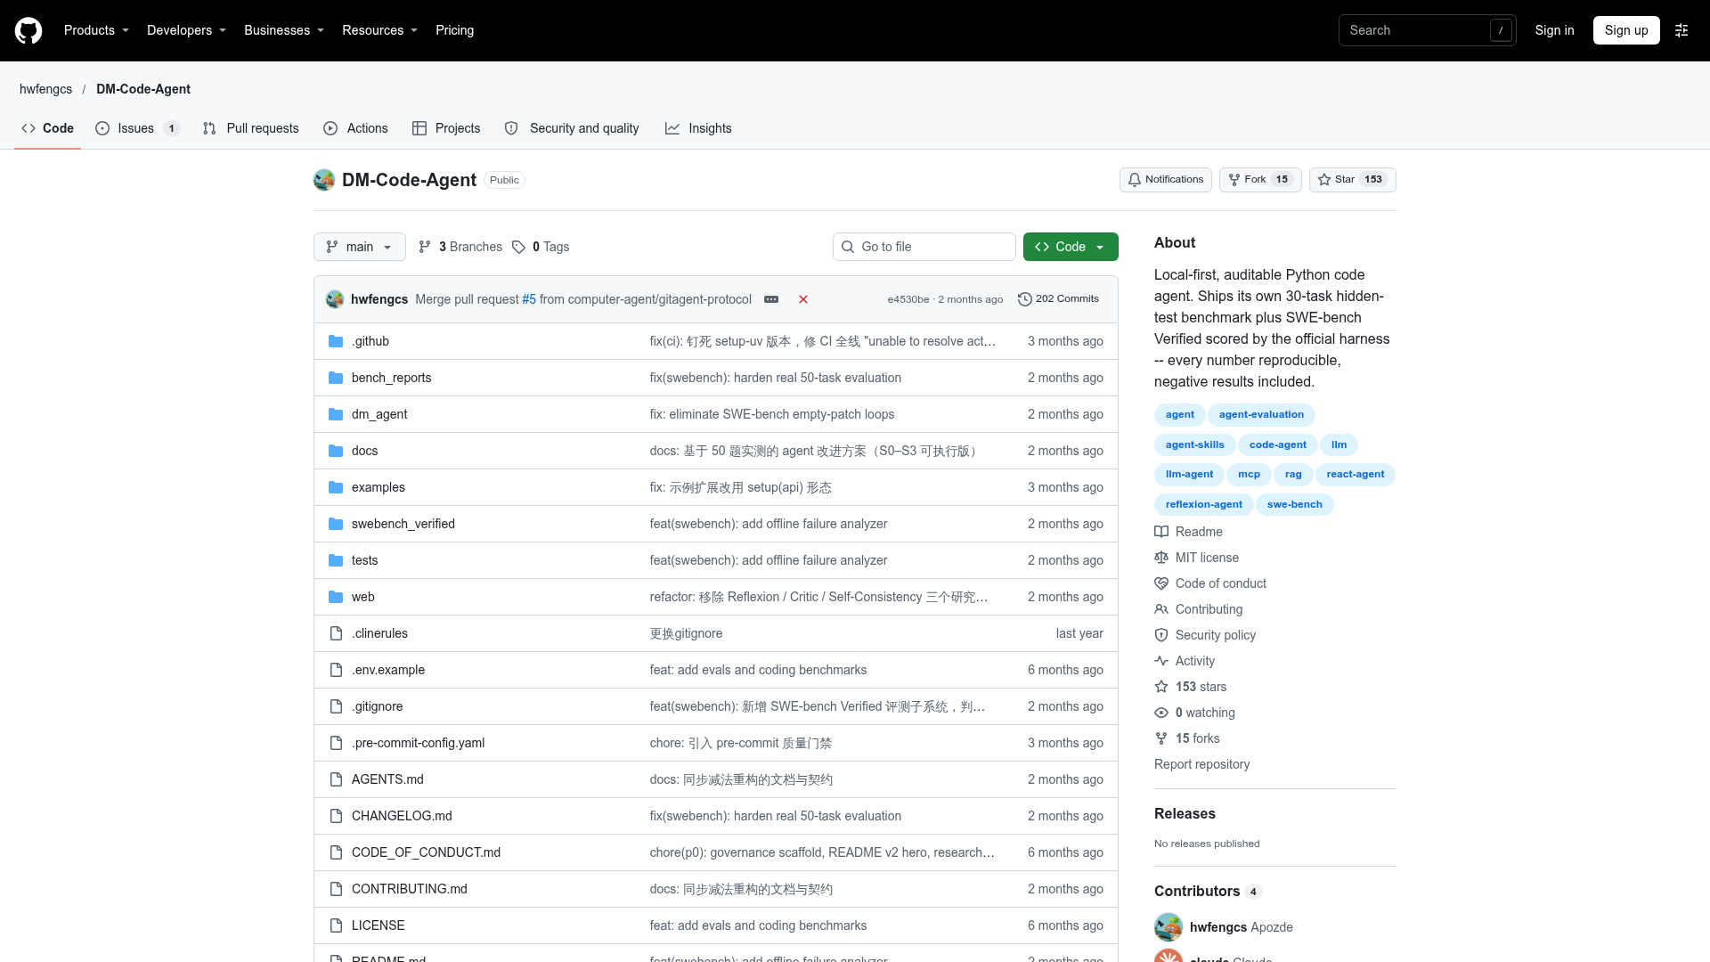This screenshot has height=962, width=1710.
Task: Click the Go to file search field
Action: (924, 247)
